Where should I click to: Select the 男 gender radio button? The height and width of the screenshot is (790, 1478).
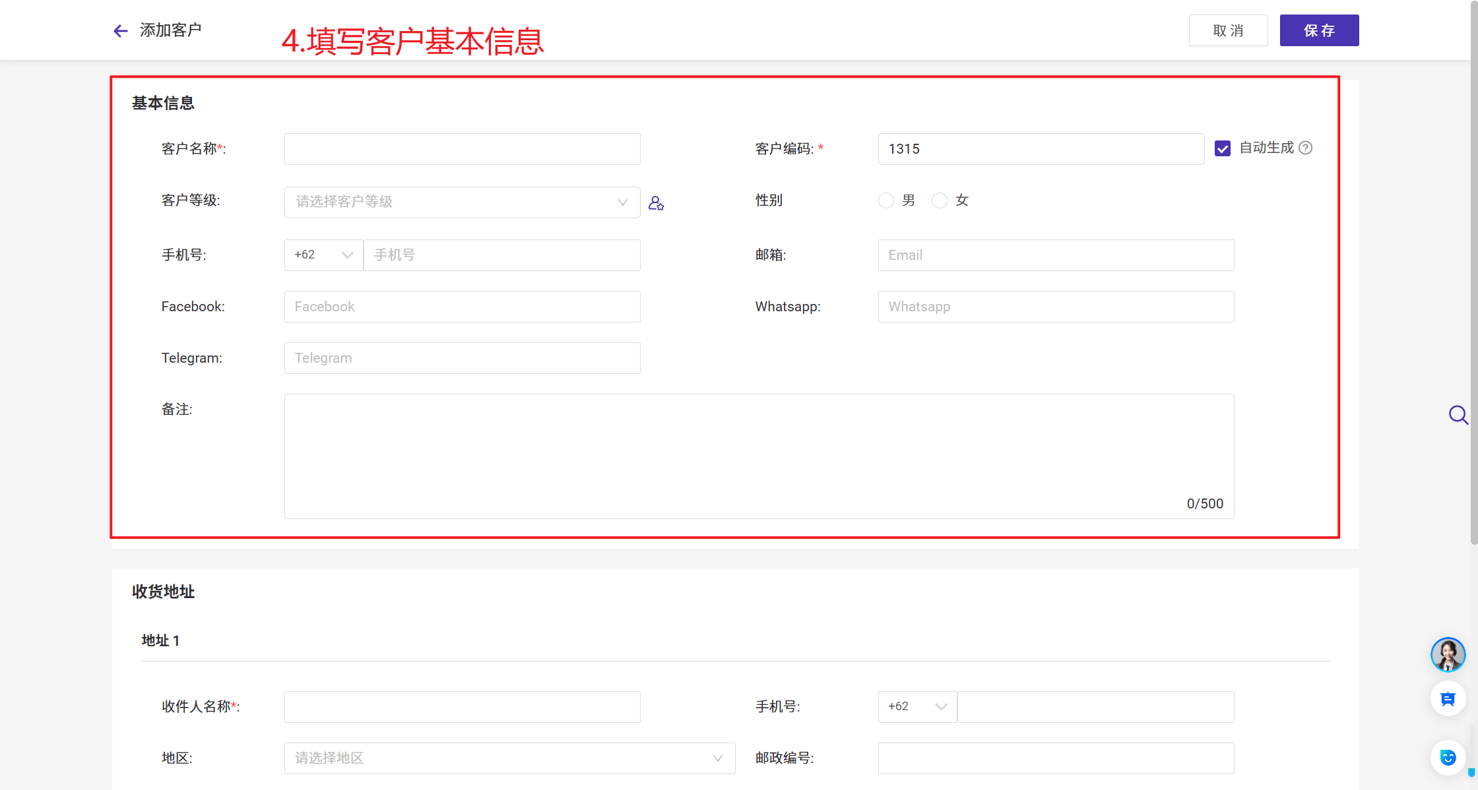886,200
